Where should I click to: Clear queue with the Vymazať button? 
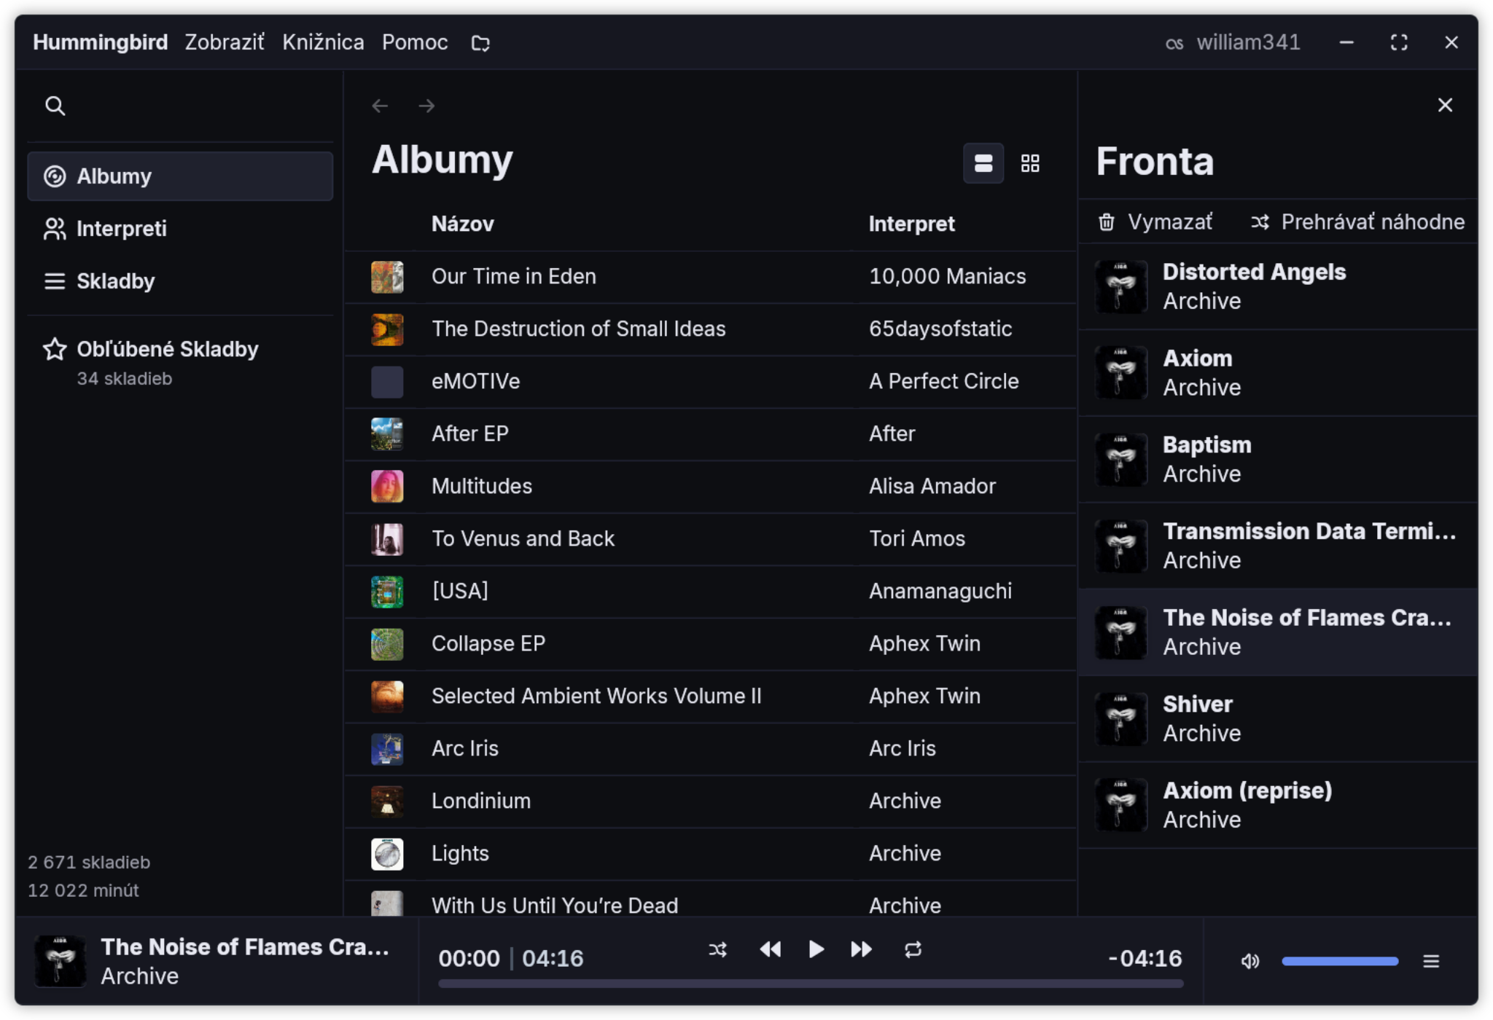[x=1155, y=221]
